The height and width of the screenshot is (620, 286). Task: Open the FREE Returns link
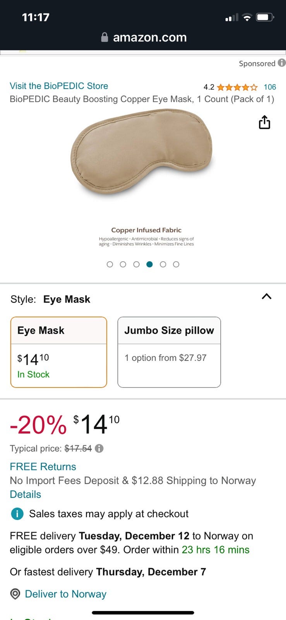pyautogui.click(x=43, y=467)
